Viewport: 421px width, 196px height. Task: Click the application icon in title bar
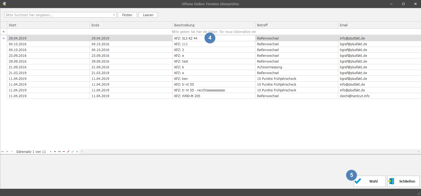pyautogui.click(x=4, y=4)
